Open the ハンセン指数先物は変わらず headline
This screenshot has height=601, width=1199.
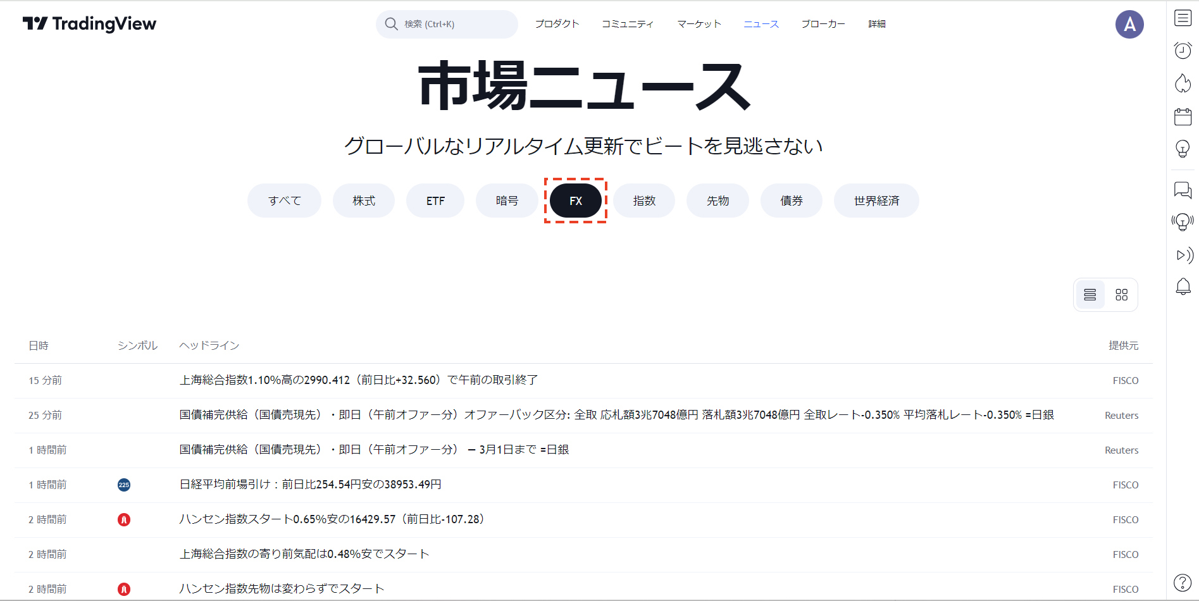(282, 589)
